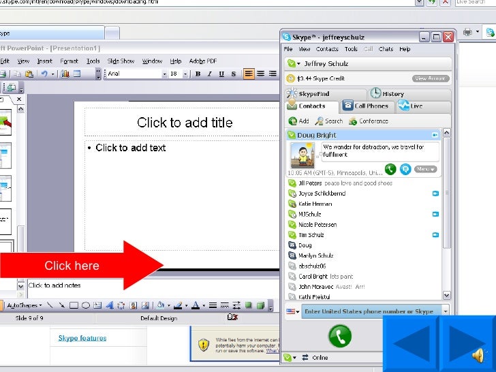This screenshot has width=496, height=372.
Task: Open the Adobe PDF menu
Action: (x=203, y=61)
